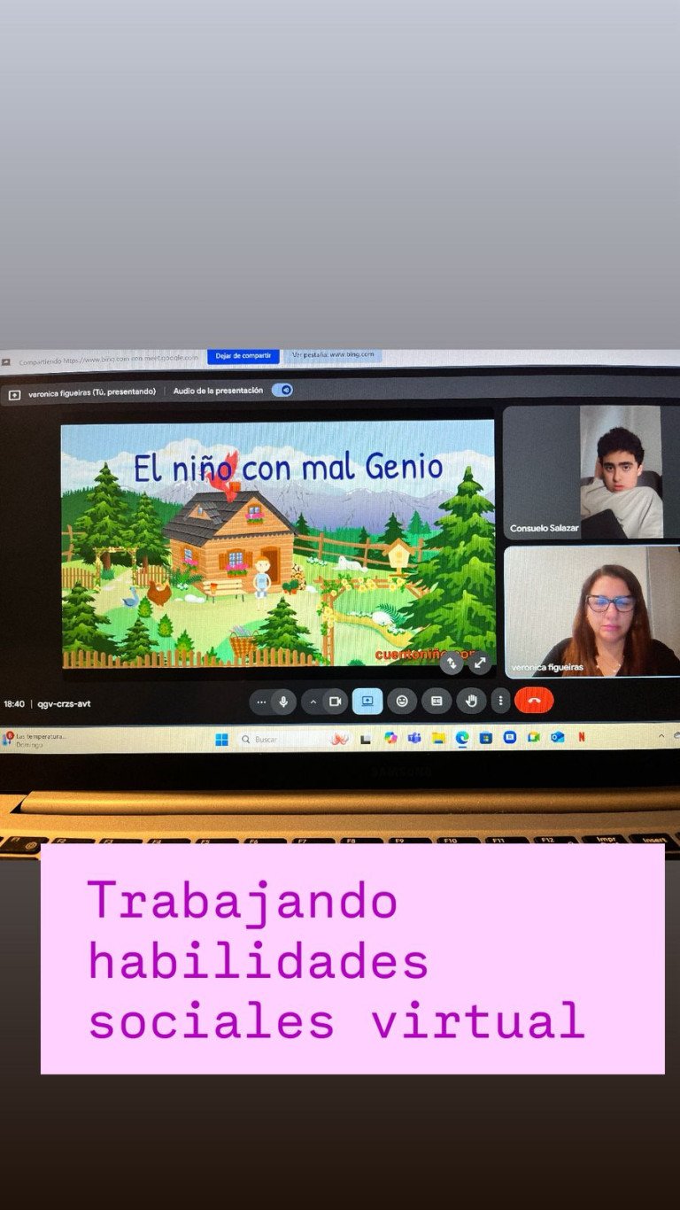This screenshot has height=1210, width=680.
Task: Open the Windows Start menu
Action: 221,740
